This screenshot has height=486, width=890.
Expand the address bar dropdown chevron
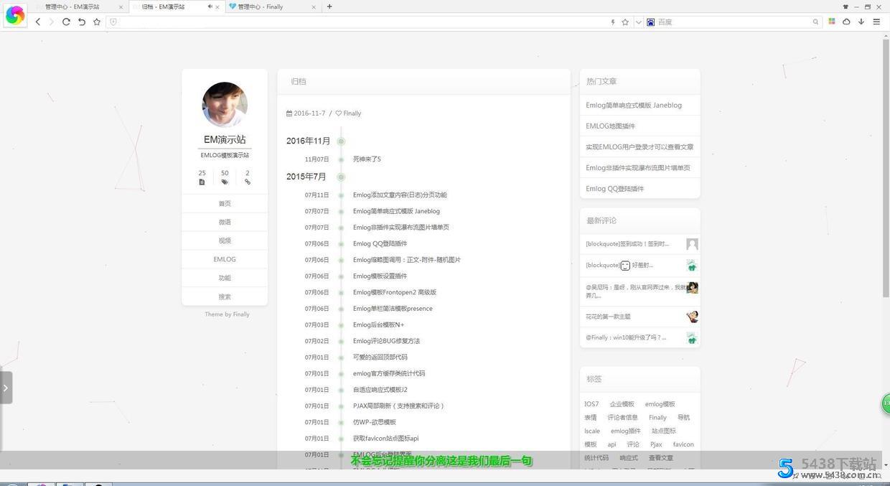pos(638,22)
